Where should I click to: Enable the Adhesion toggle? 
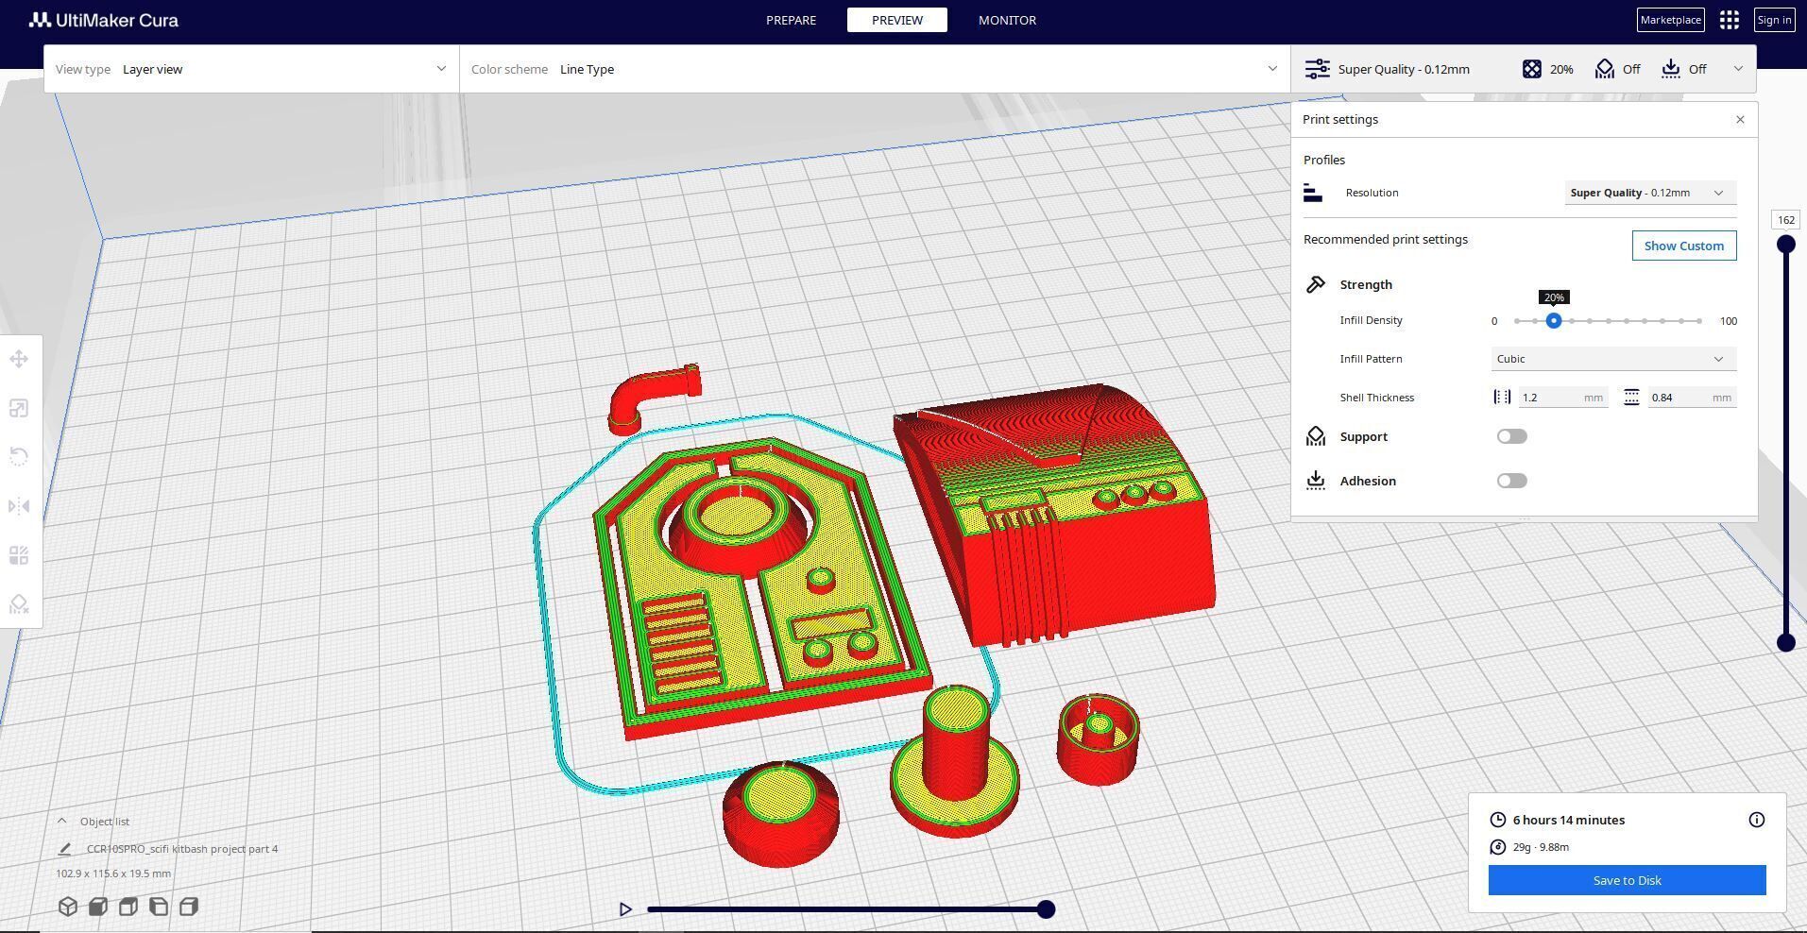(x=1511, y=481)
